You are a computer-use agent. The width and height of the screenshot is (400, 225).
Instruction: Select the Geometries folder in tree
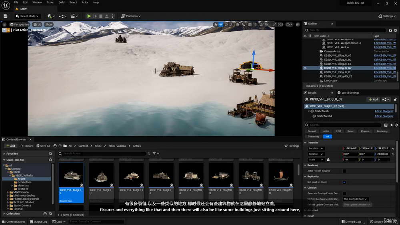[x=24, y=182]
